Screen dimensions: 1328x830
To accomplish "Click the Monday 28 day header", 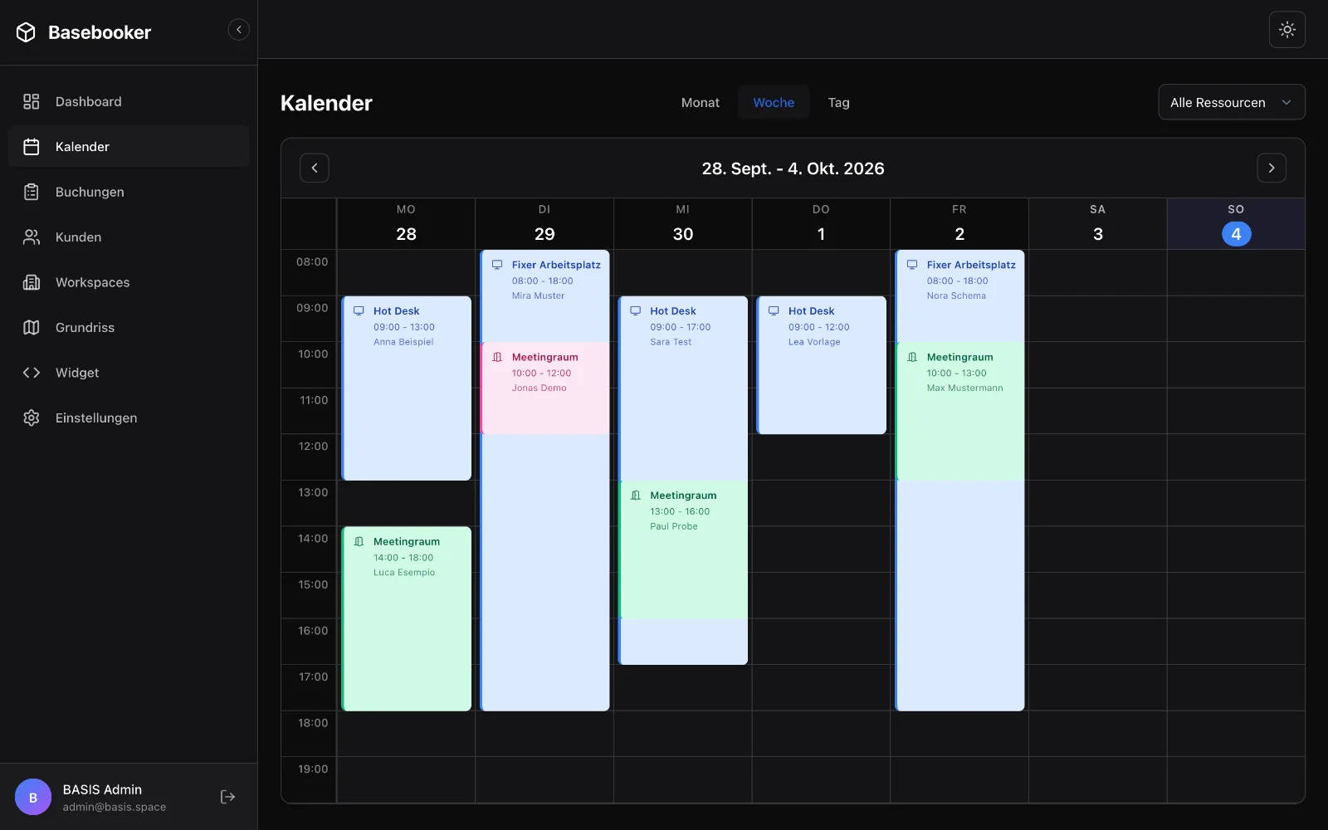I will pyautogui.click(x=407, y=224).
